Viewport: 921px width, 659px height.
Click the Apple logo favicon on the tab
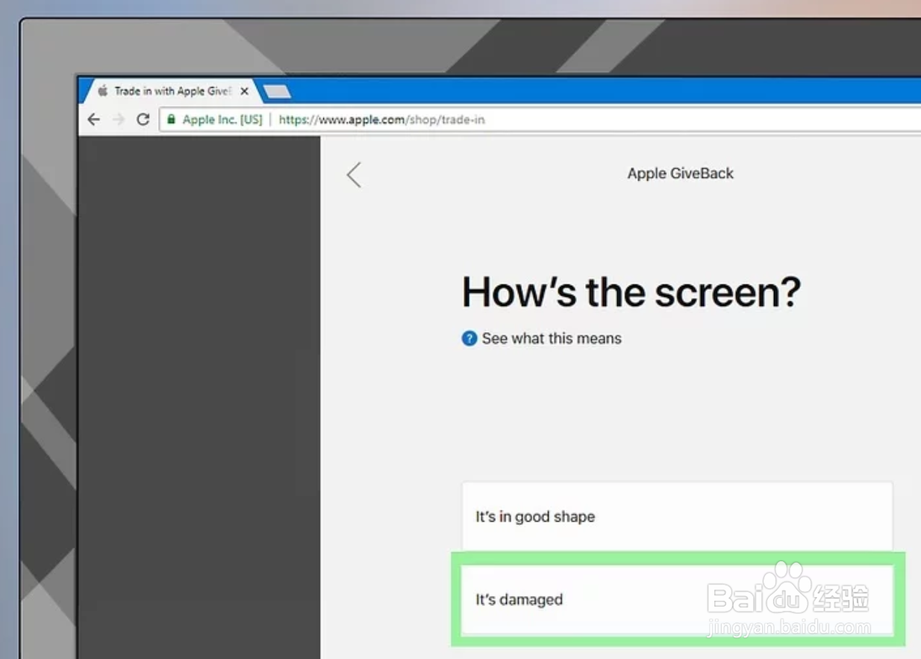tap(103, 91)
